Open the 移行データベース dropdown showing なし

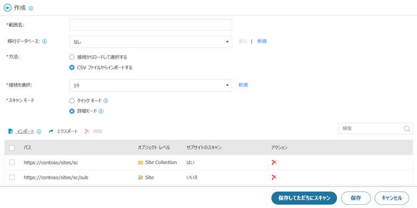pyautogui.click(x=150, y=42)
